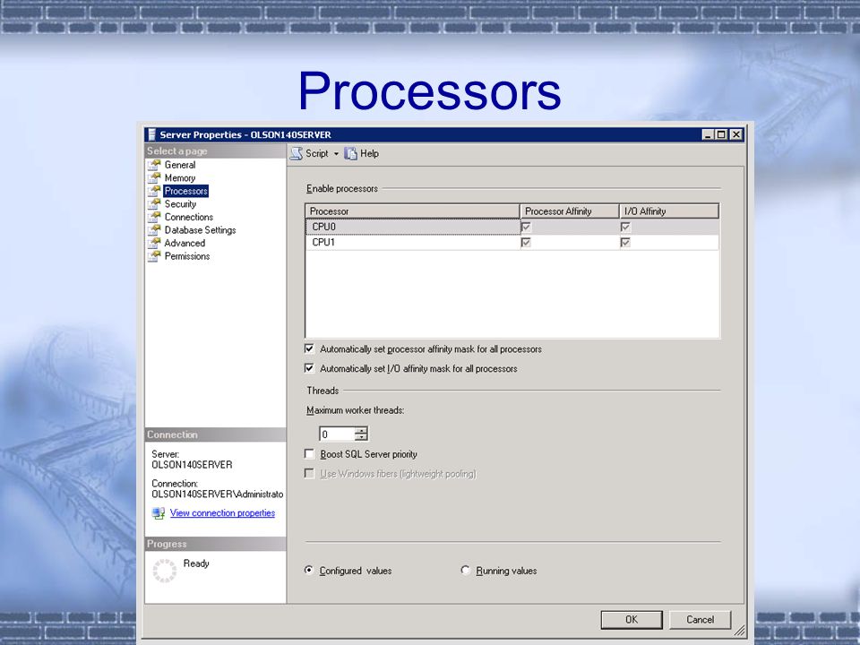860x645 pixels.
Task: Go to the Connections page
Action: (189, 217)
